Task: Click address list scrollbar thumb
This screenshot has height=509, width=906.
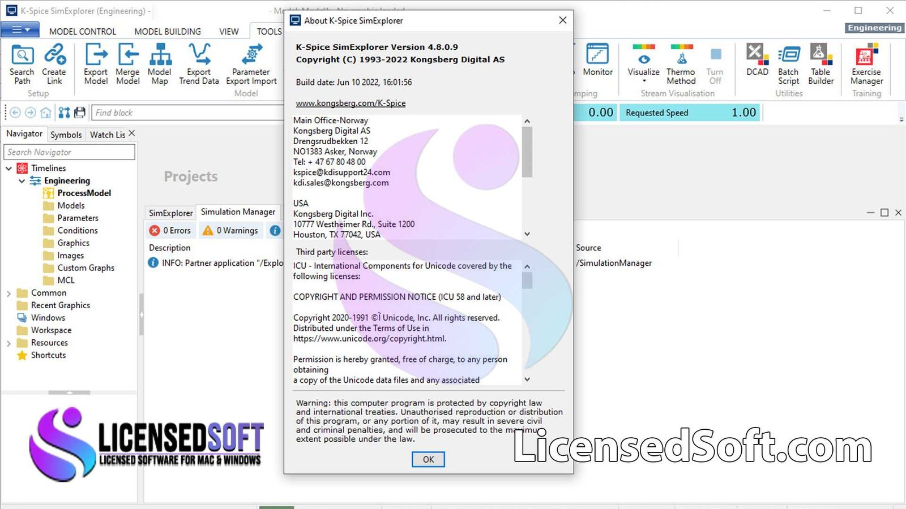Action: [527, 152]
